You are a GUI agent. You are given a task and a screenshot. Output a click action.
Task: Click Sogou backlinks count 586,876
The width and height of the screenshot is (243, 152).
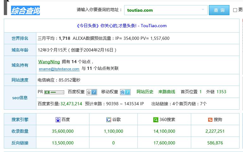[215, 143]
